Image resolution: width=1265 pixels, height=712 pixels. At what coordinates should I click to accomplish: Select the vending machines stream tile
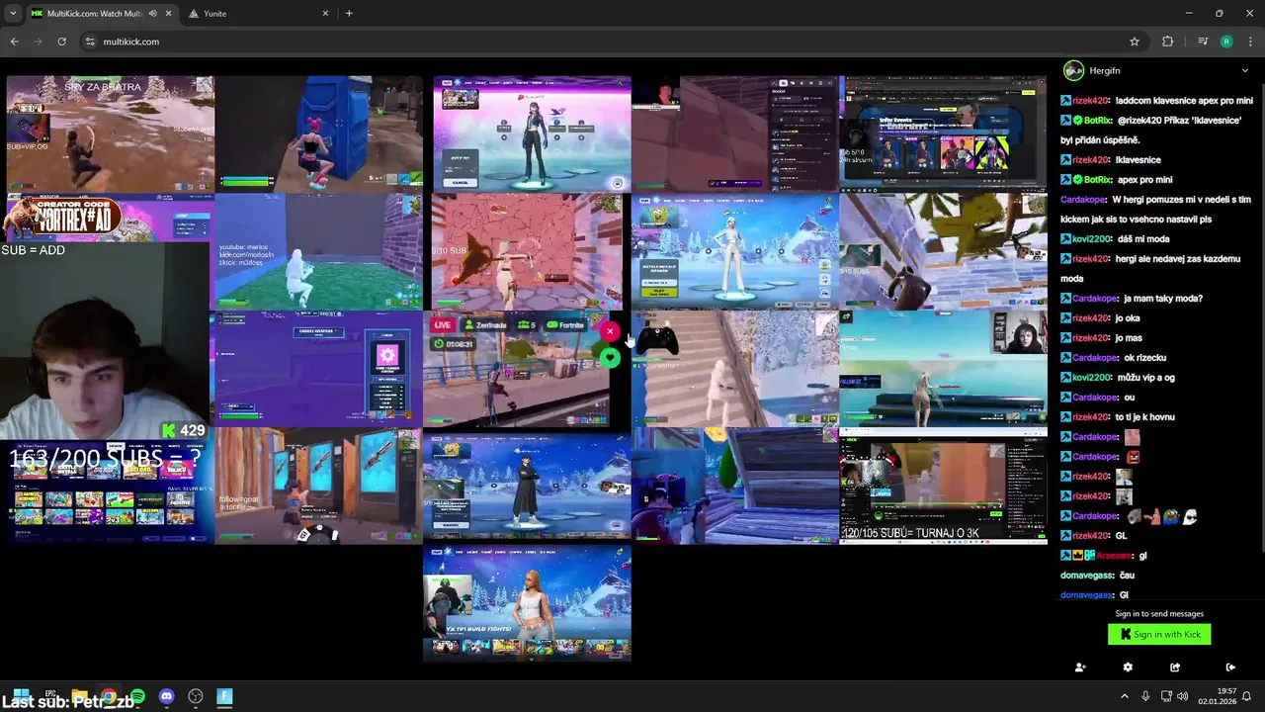point(318,486)
